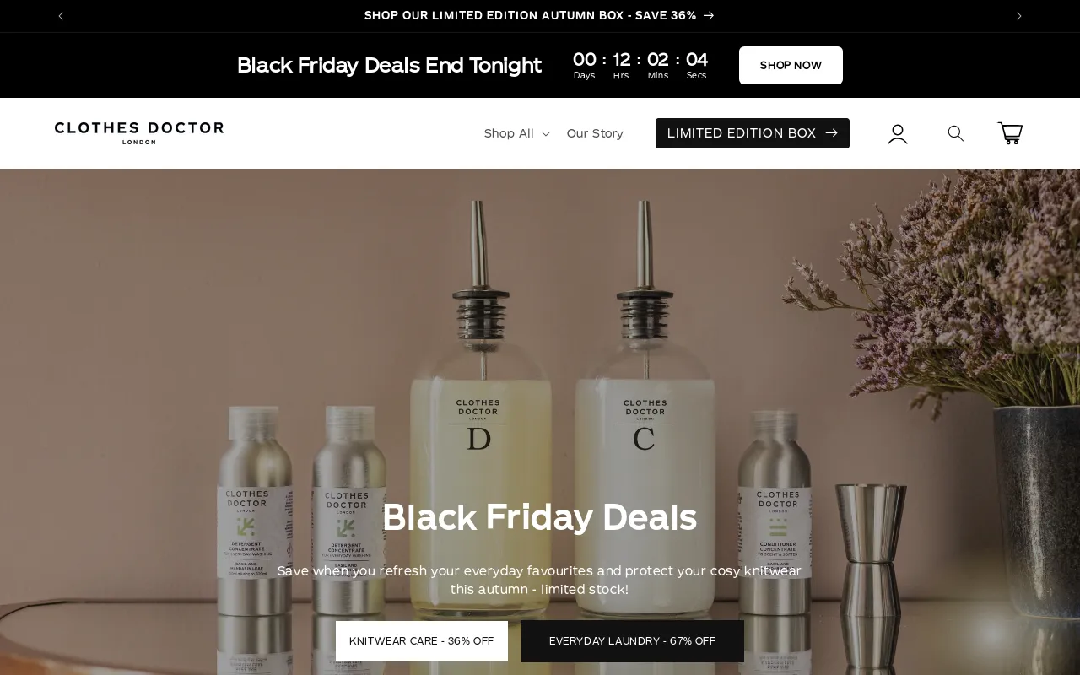Go to next announcement with right arrow
The height and width of the screenshot is (675, 1080).
pos(1018,16)
